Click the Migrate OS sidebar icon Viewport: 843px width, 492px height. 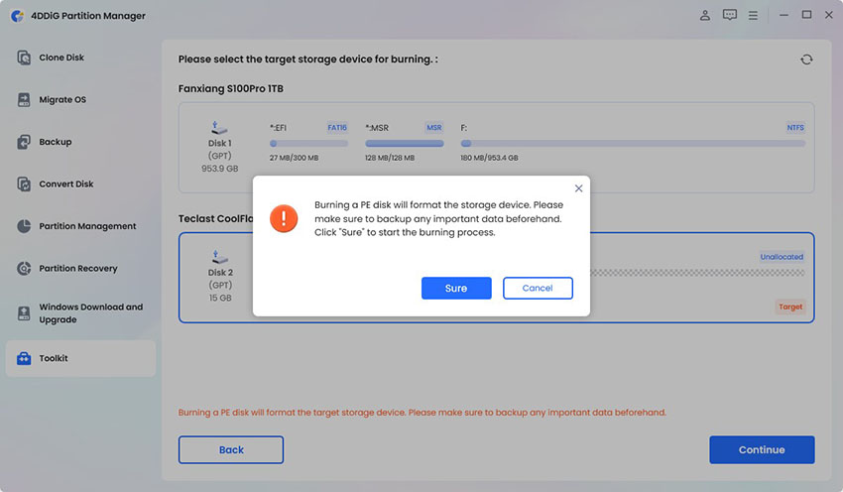[24, 99]
